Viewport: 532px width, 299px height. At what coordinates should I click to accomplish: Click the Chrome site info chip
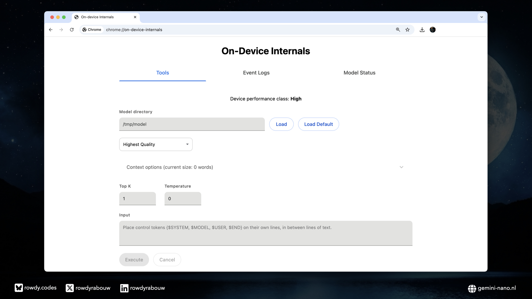(x=92, y=30)
